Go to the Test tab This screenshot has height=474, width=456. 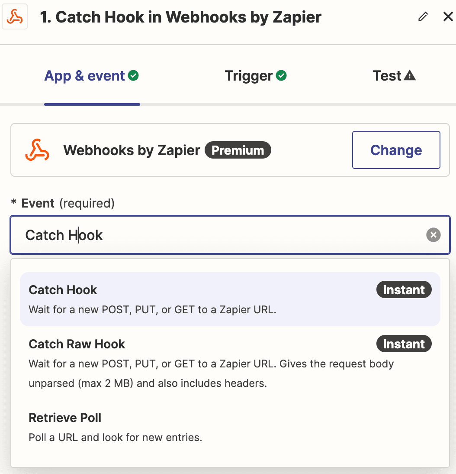pos(394,75)
